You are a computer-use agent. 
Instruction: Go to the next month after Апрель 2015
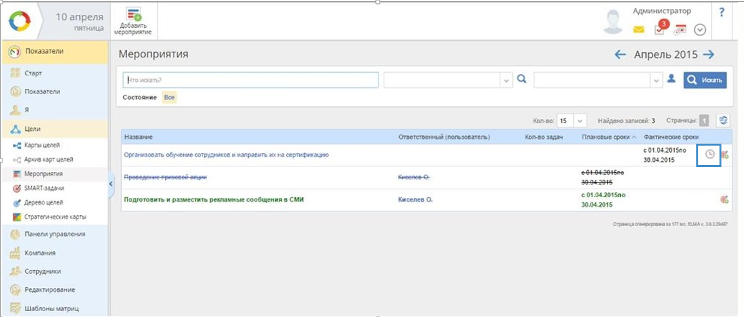[x=708, y=55]
